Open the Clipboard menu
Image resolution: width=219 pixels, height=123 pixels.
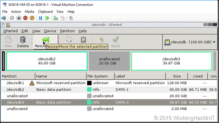point(45,12)
